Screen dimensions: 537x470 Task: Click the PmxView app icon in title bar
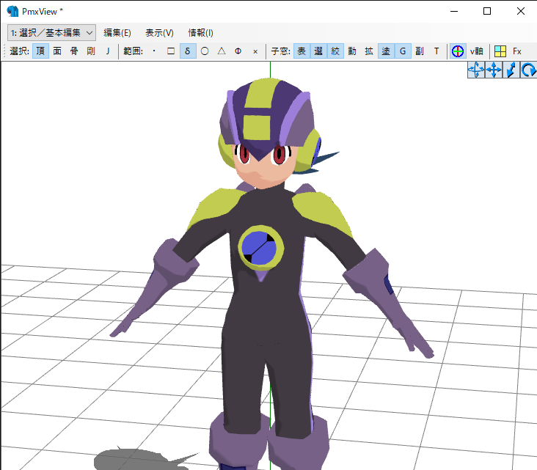coord(12,11)
